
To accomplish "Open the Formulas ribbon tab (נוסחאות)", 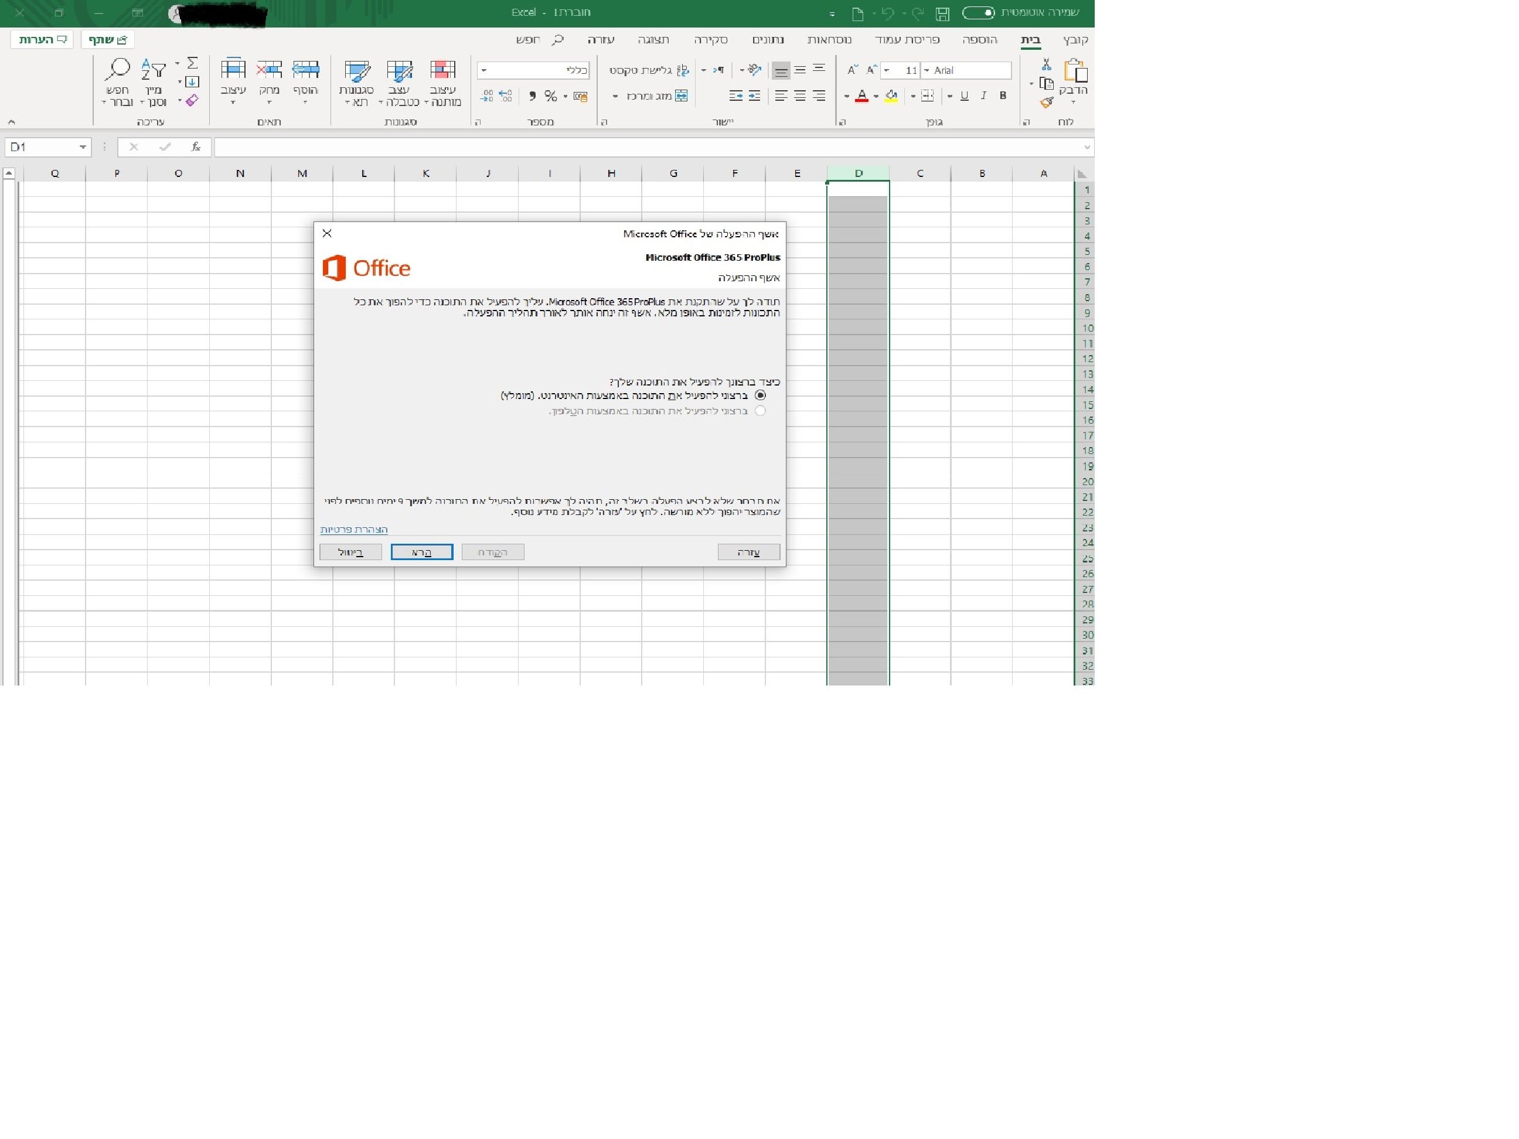I will pos(829,40).
